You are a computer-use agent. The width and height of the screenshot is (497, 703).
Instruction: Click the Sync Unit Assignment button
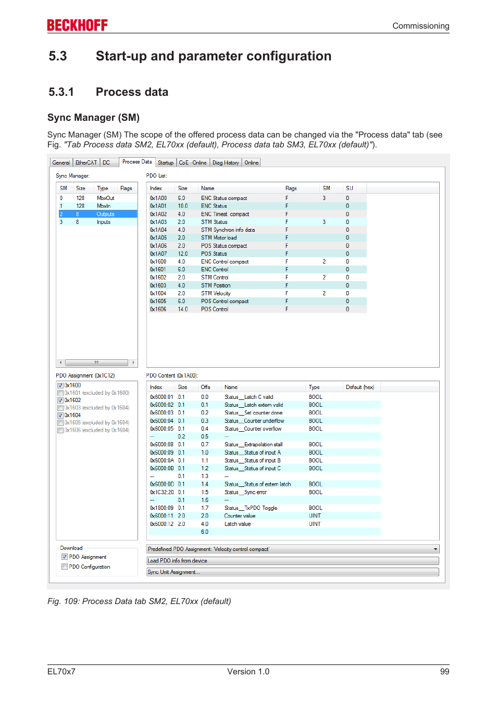293,572
